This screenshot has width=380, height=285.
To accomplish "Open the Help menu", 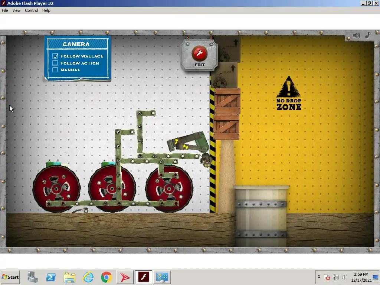I will point(46,10).
